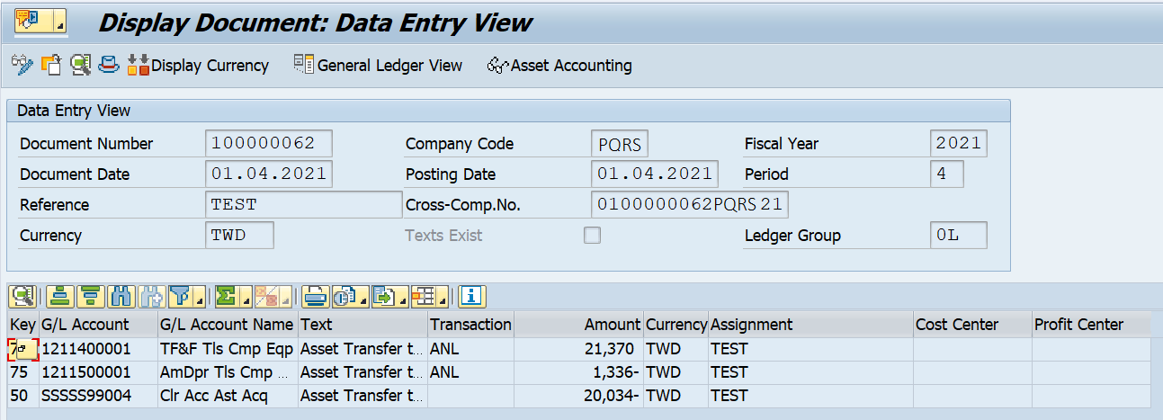Click the Ledger Group field 0L

tap(959, 235)
